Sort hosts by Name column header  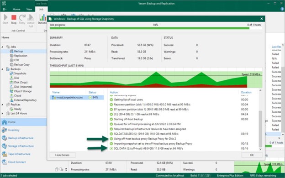(56, 92)
